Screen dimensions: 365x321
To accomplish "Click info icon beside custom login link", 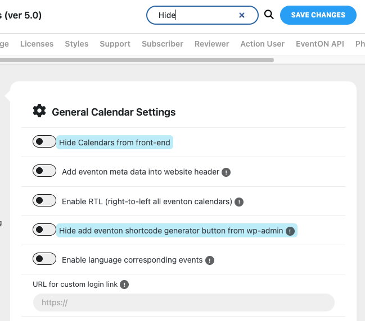I will coord(124,285).
